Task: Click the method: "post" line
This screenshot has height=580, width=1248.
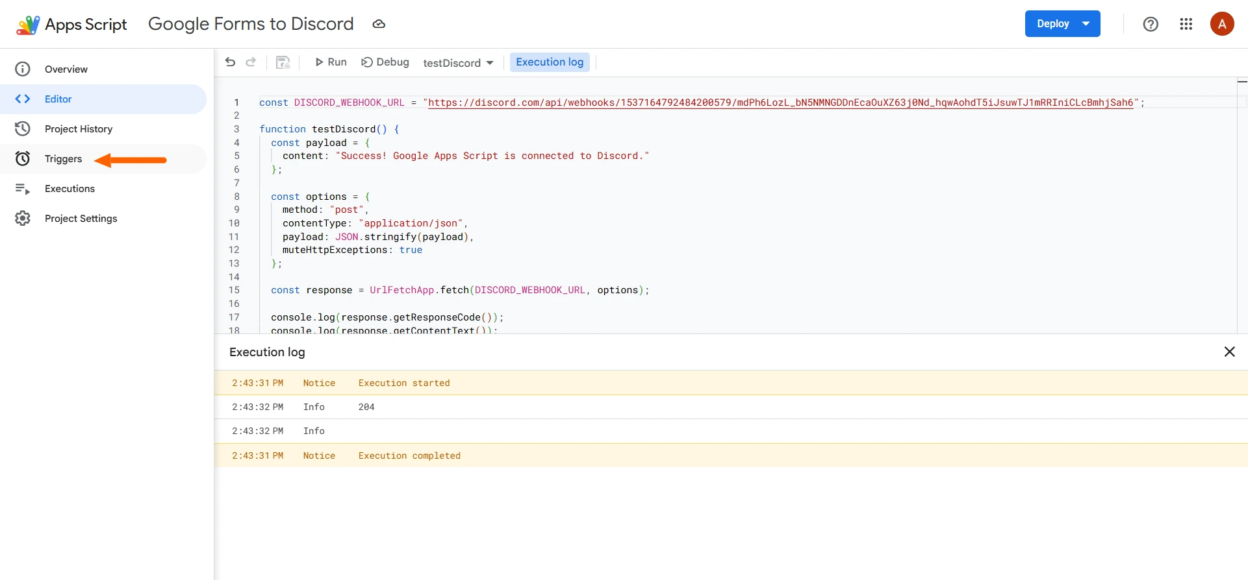Action: click(x=325, y=210)
